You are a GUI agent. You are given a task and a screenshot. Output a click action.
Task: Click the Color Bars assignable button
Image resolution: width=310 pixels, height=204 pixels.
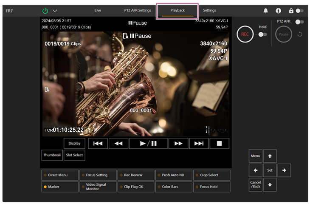172,187
